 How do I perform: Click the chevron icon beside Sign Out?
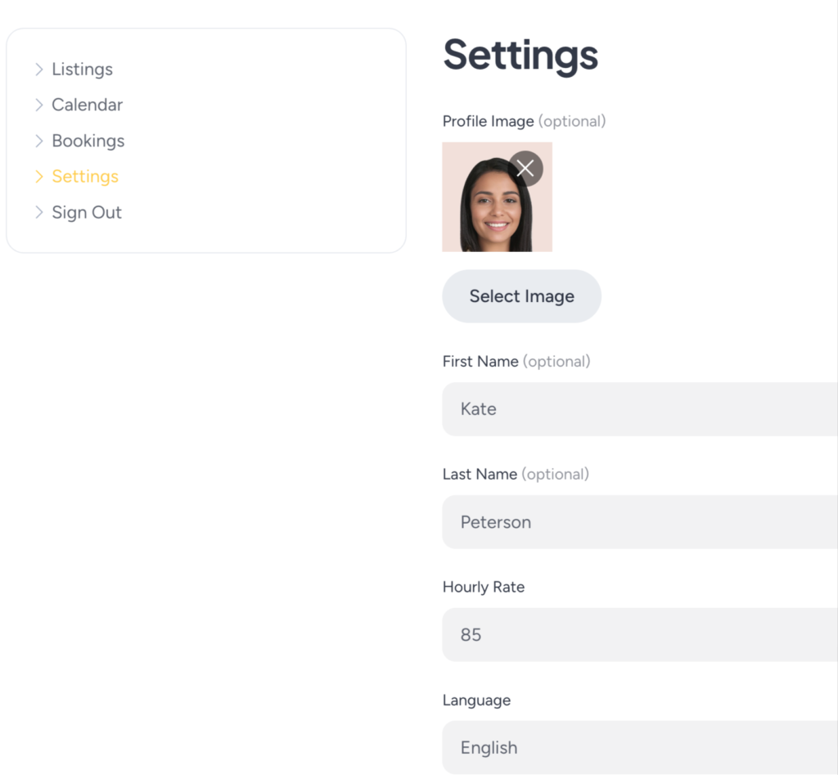click(39, 213)
